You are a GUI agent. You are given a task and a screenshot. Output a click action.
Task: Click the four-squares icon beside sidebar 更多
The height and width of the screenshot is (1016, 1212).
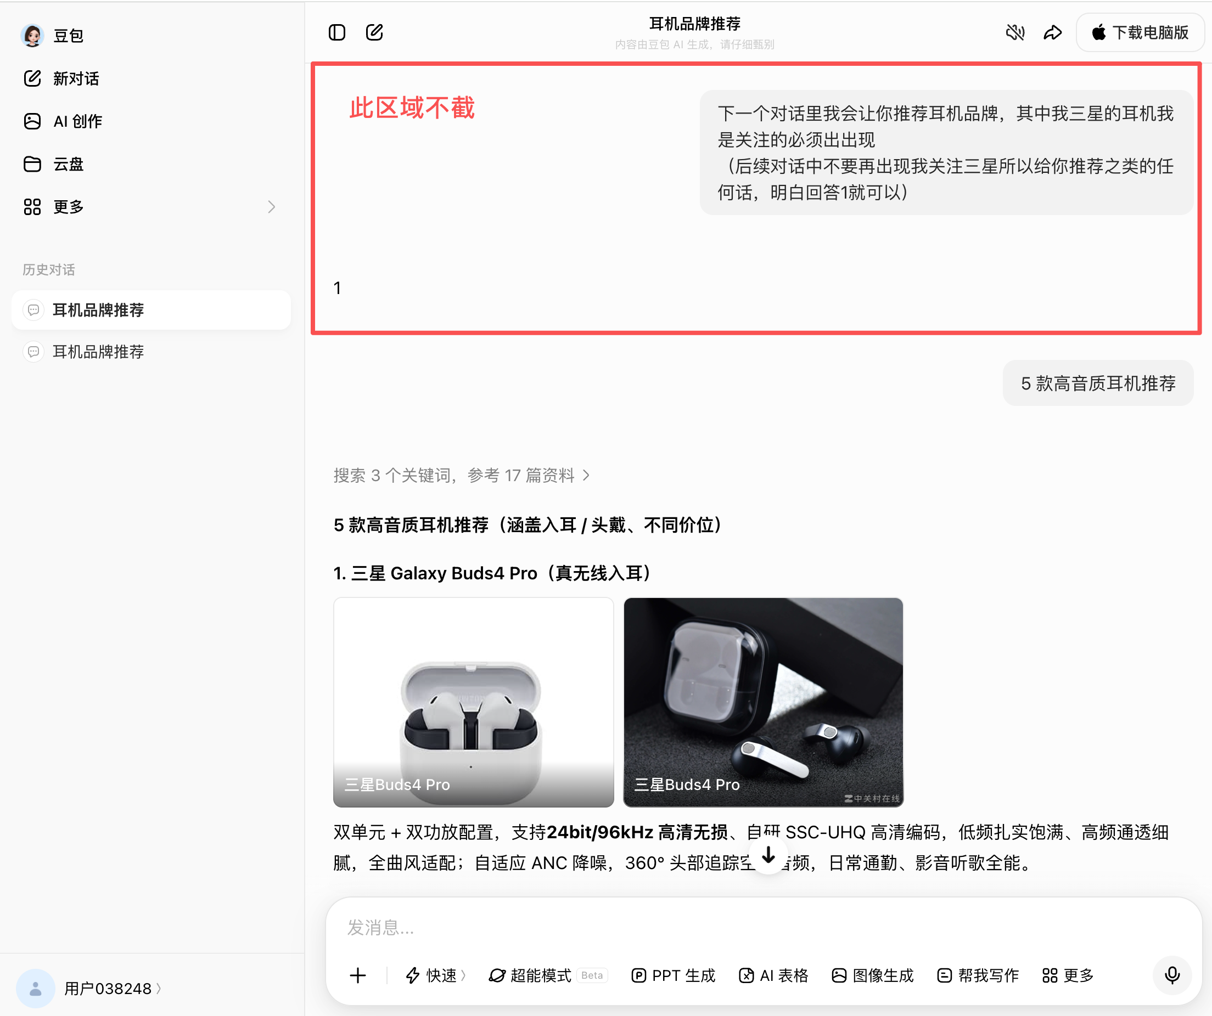[32, 206]
